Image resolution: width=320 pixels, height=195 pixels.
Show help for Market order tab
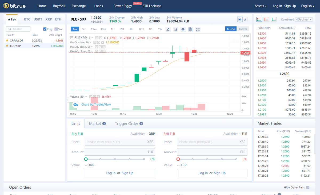click(104, 123)
